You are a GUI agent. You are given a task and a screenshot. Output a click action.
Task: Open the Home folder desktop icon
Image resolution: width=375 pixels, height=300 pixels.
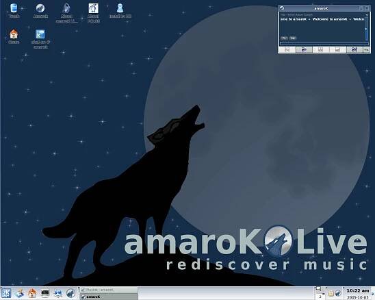[x=14, y=34]
